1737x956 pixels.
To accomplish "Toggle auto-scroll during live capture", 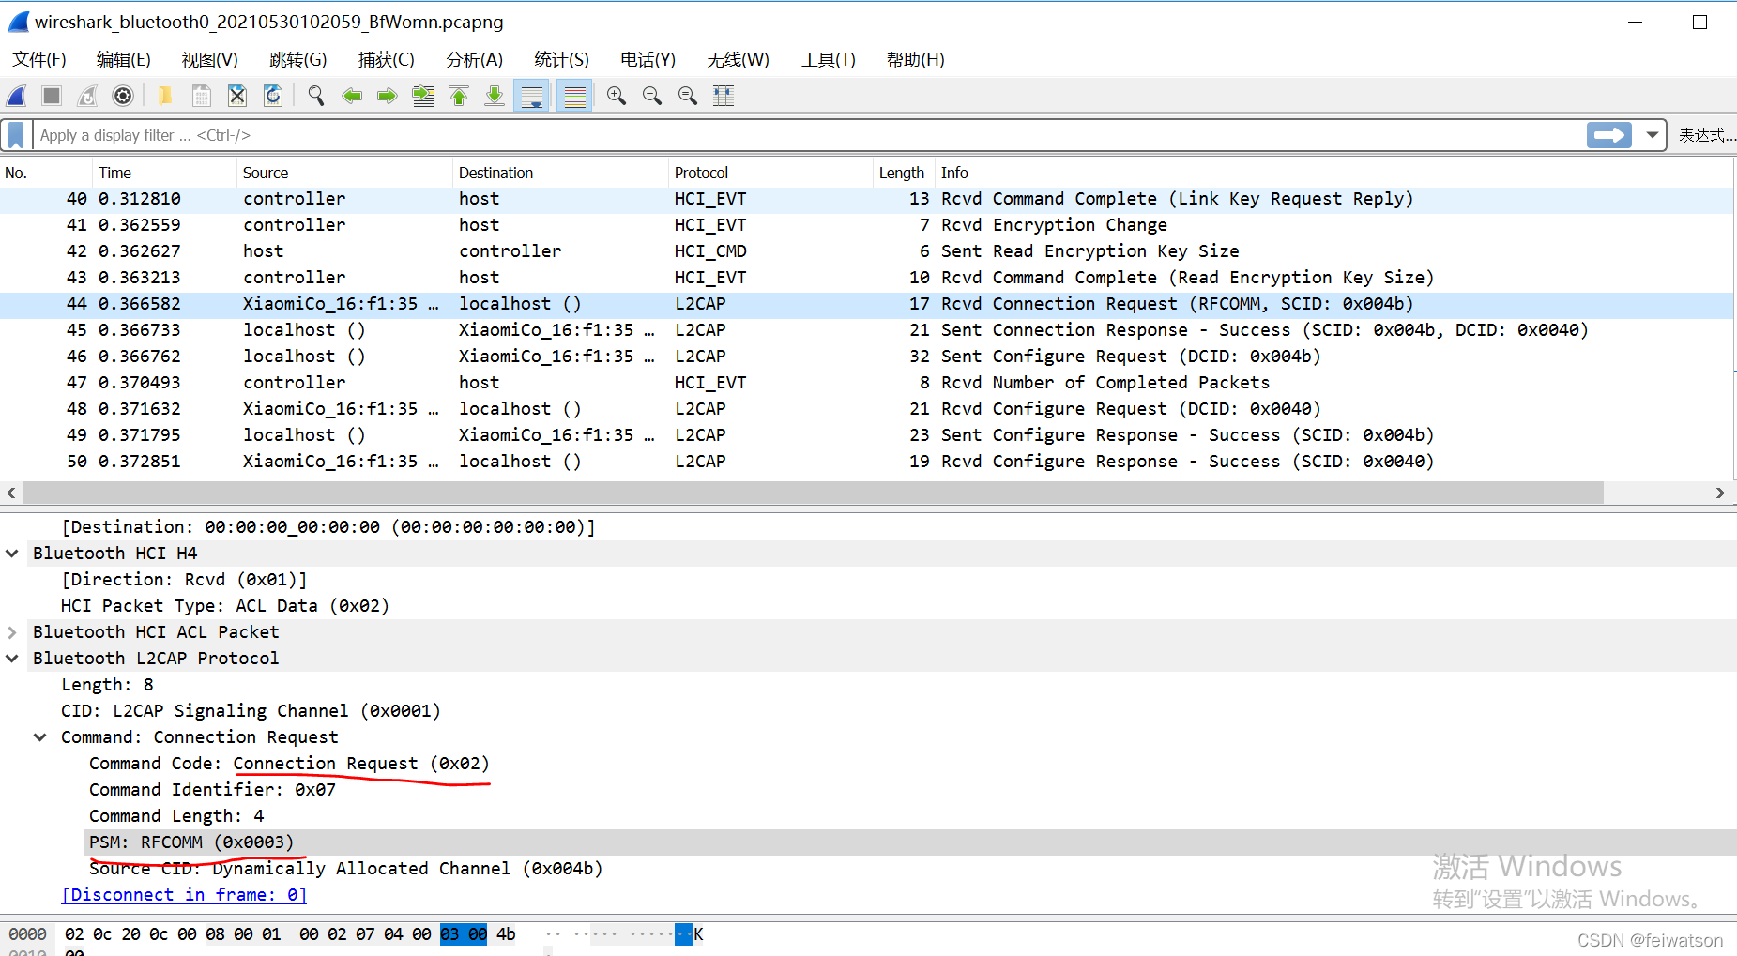I will pos(532,96).
